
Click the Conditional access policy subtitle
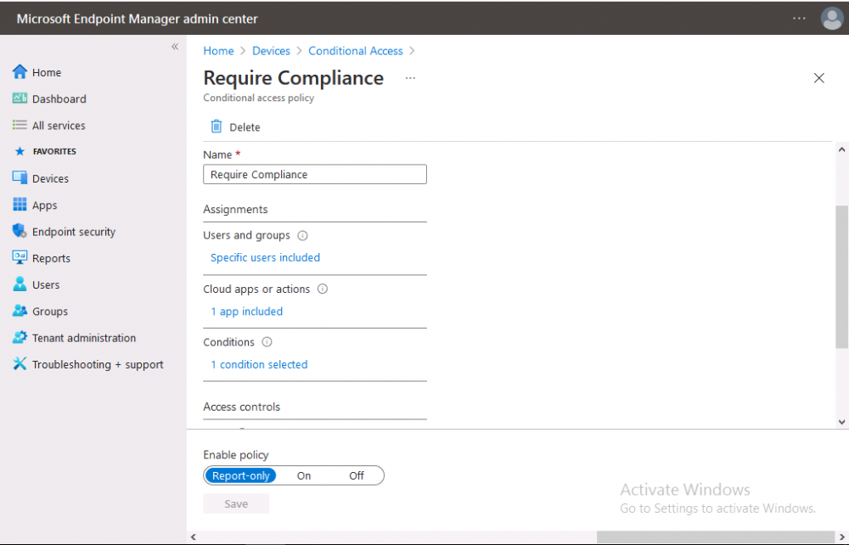click(x=259, y=98)
